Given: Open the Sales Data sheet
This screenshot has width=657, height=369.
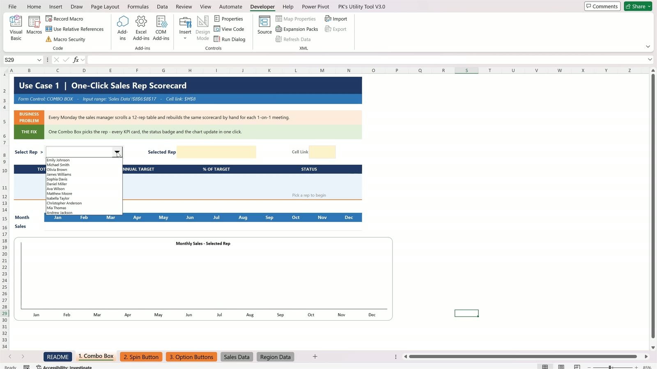Looking at the screenshot, I should 237,357.
